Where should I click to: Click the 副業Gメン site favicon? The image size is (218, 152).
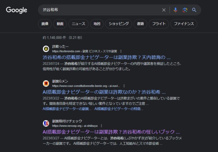pos(46,83)
